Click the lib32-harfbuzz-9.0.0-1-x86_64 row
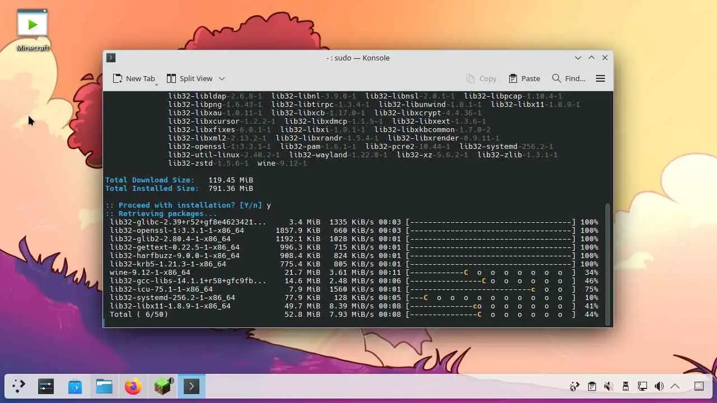 [x=354, y=256]
